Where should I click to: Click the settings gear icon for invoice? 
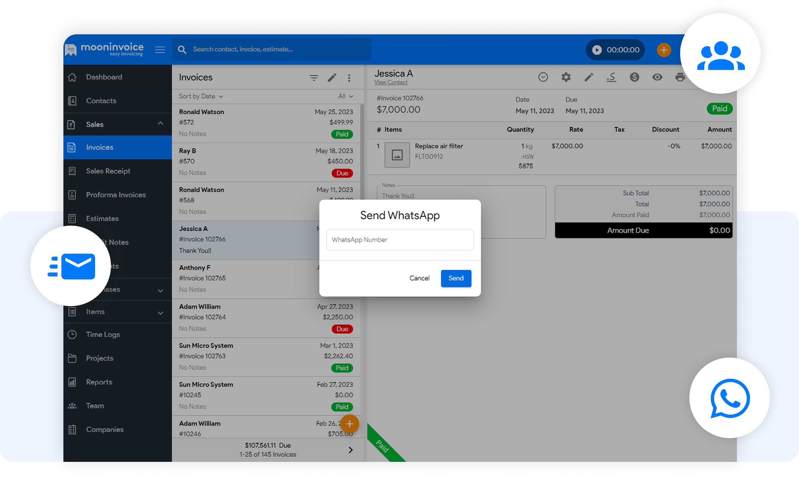566,77
